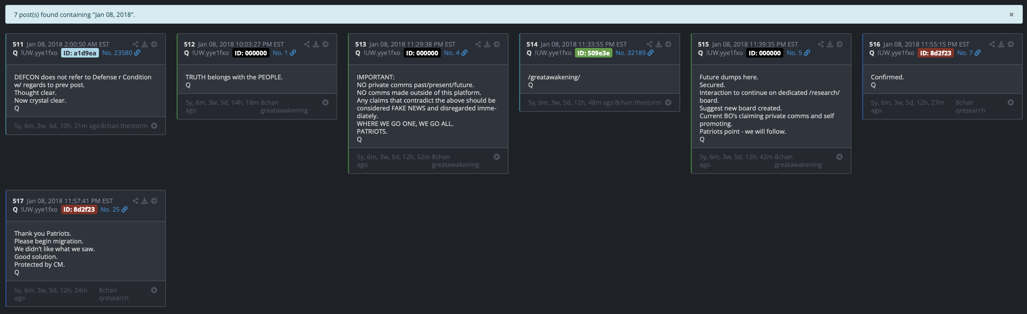This screenshot has height=314, width=1027.
Task: Click the x-circle icon in post 516 footer
Action: pyautogui.click(x=1010, y=102)
